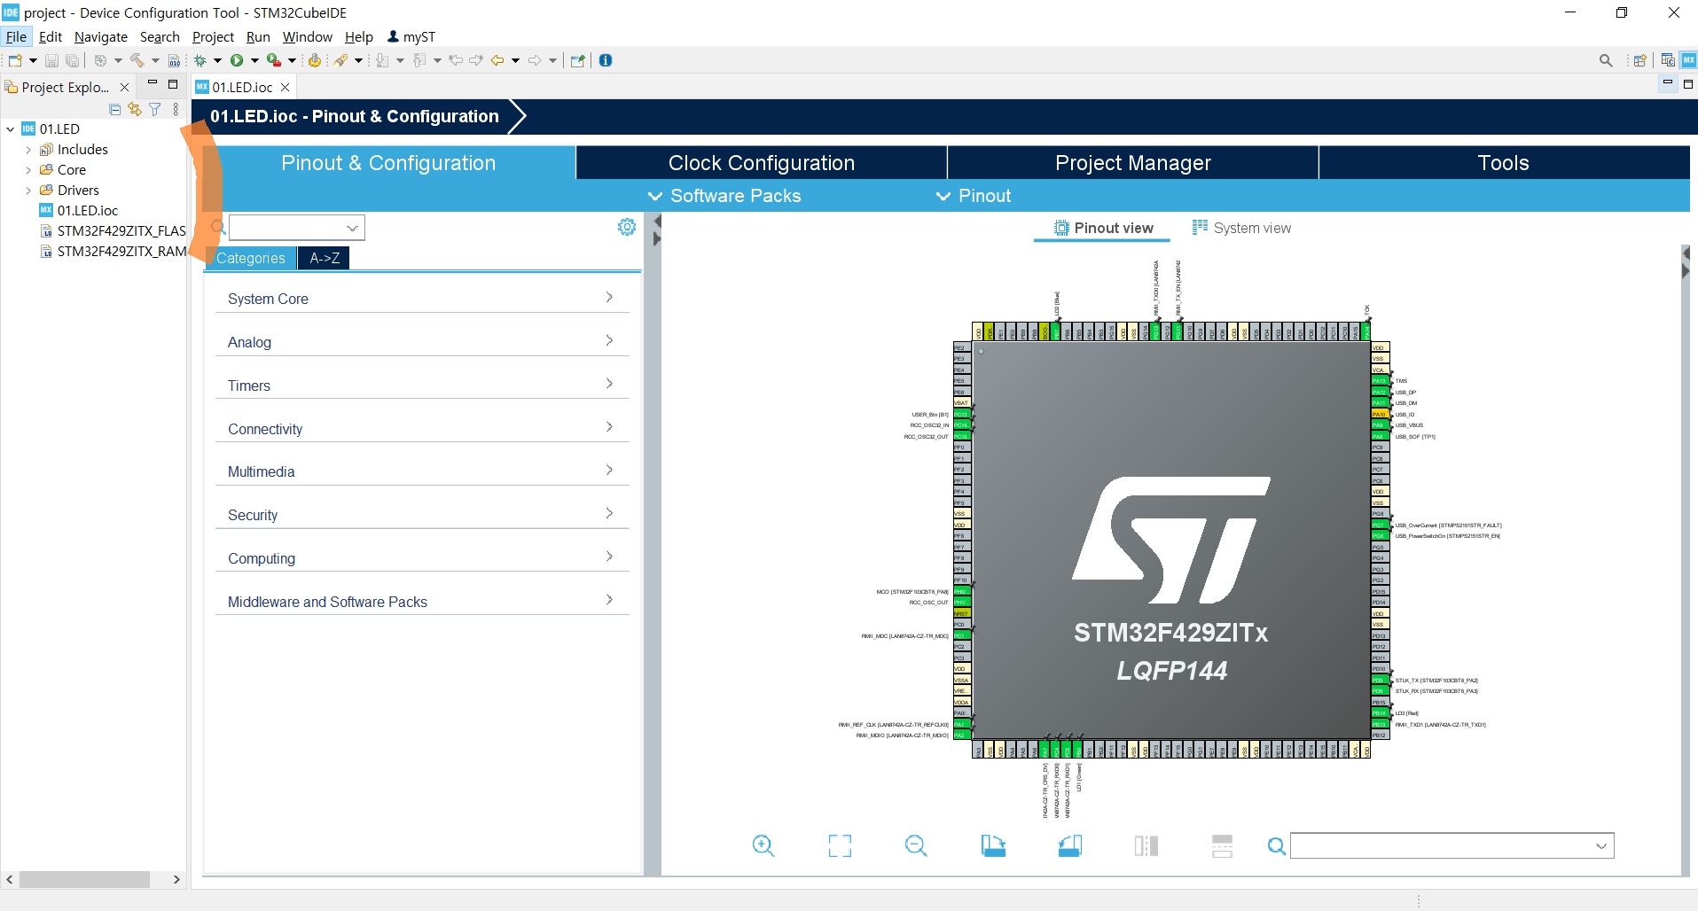Switch to Clock Configuration tab

coord(762,163)
